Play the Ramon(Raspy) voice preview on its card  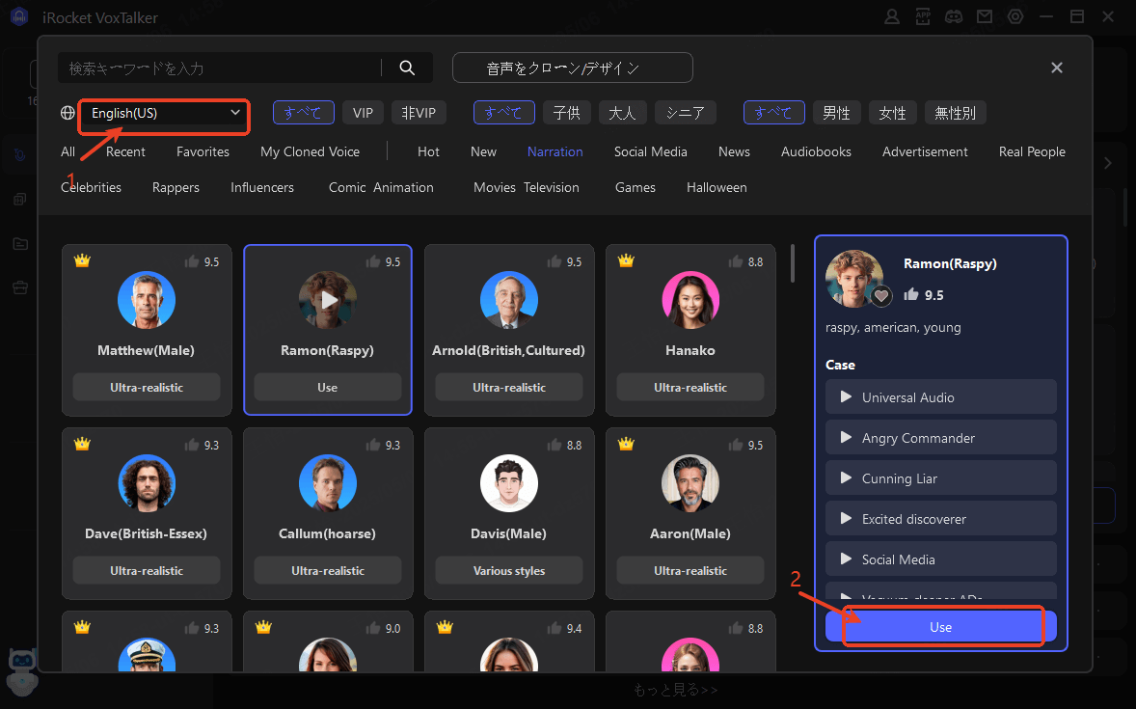(x=328, y=299)
